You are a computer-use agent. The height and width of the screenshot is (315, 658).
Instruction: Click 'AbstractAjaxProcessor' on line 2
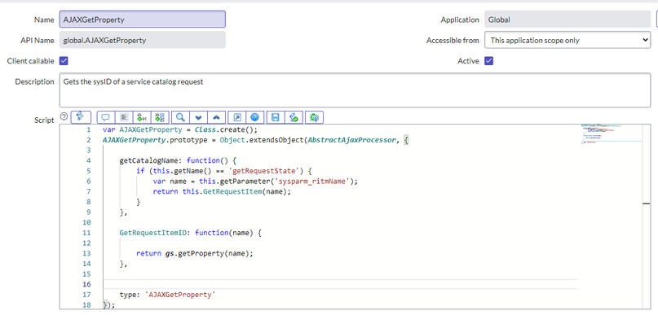click(352, 140)
